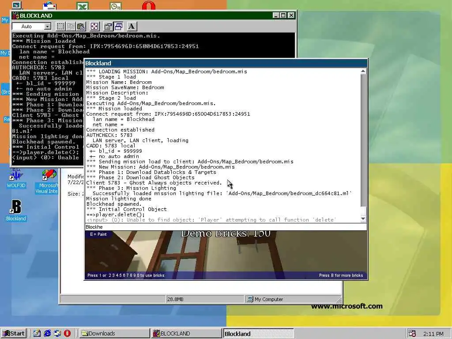The image size is (452, 339).
Task: Click the 'Demo Bricks: 150' game label
Action: click(226, 234)
